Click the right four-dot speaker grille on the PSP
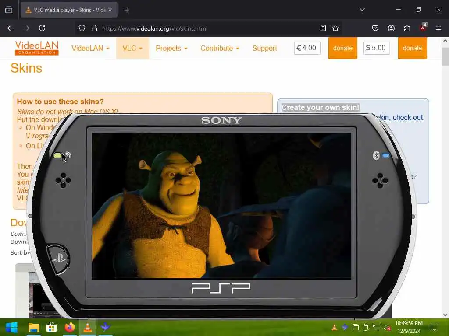The image size is (449, 336). click(x=380, y=181)
